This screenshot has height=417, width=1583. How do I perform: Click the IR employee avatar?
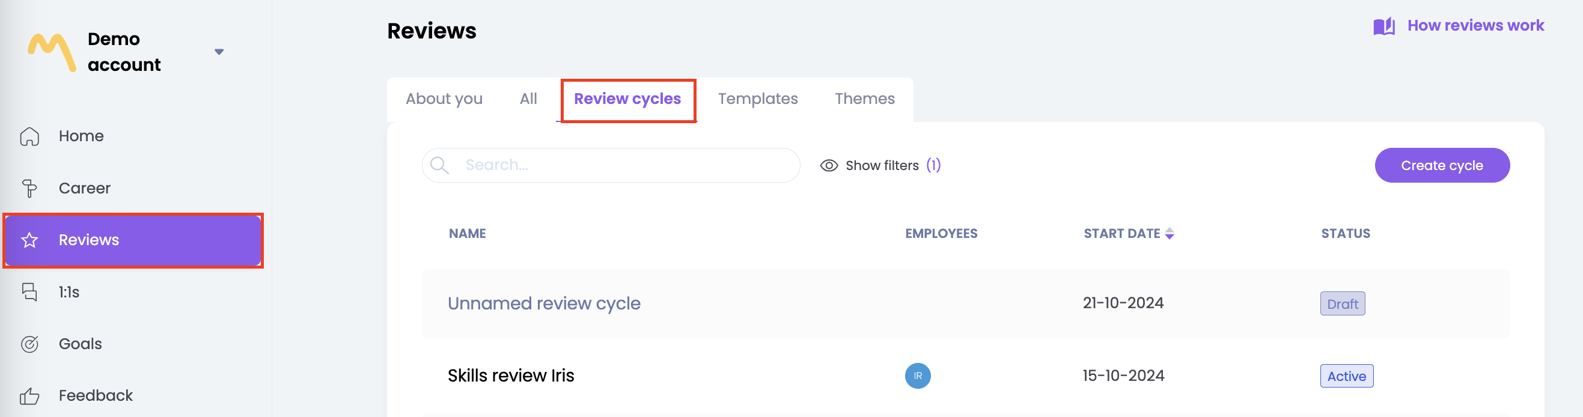917,376
